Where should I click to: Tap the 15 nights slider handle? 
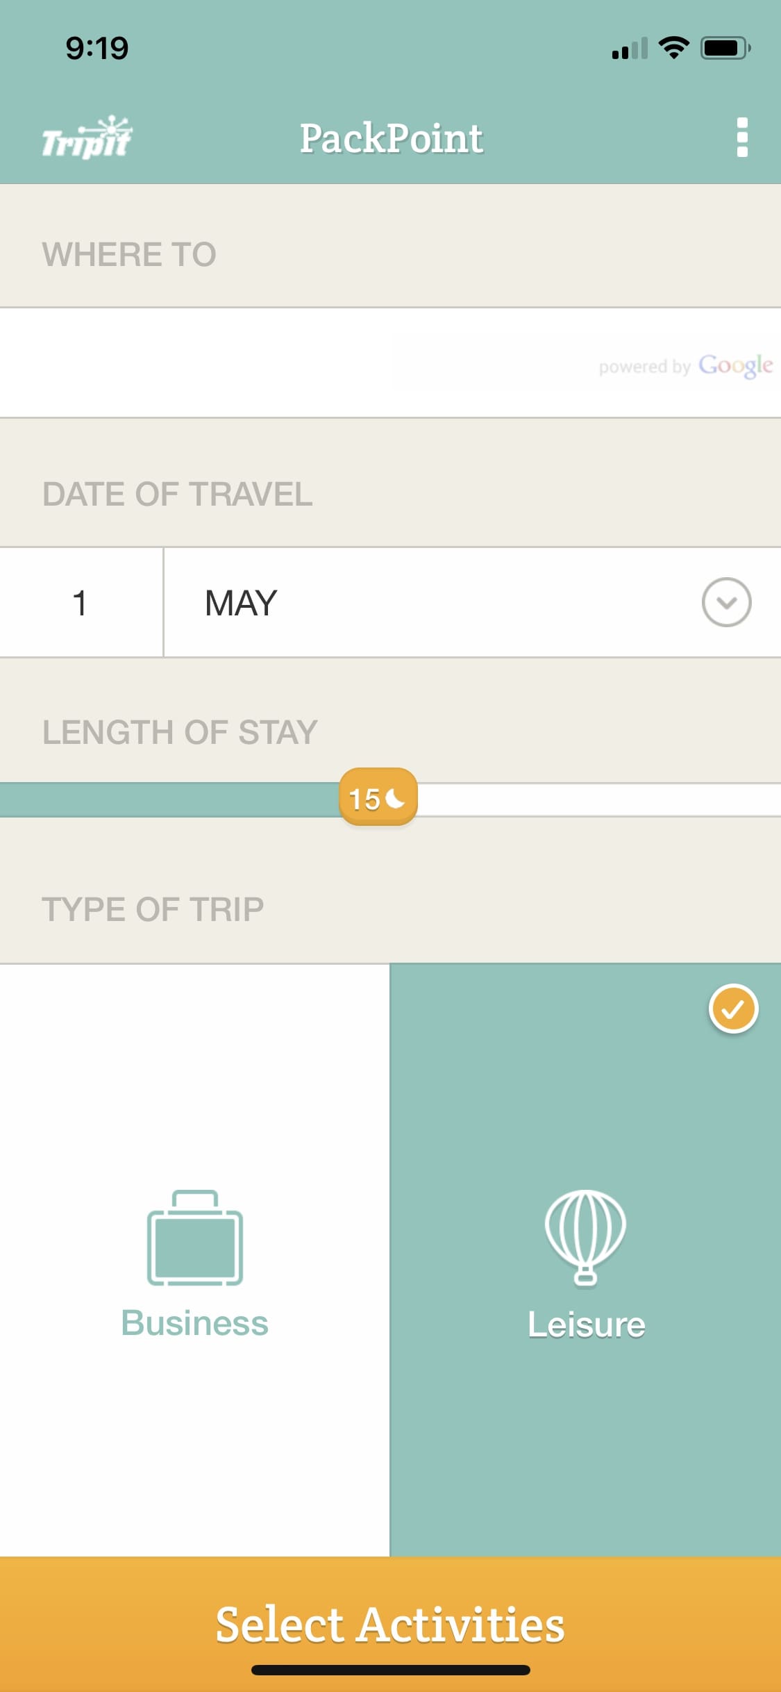point(378,799)
